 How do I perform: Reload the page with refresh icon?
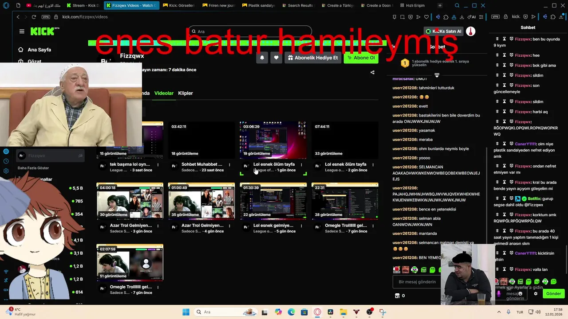(34, 17)
